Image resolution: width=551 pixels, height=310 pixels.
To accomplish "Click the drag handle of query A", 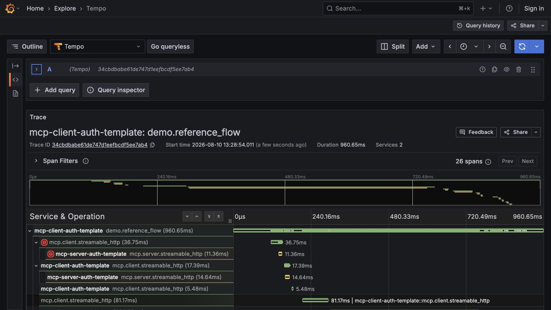I will pos(533,69).
